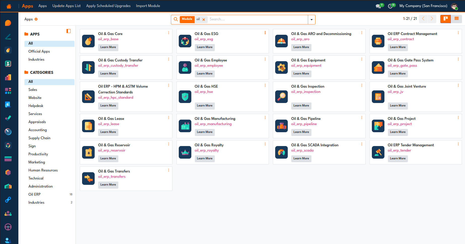Open options menu for Oil & Gas Royalty
This screenshot has height=244, width=465.
tap(265, 144)
